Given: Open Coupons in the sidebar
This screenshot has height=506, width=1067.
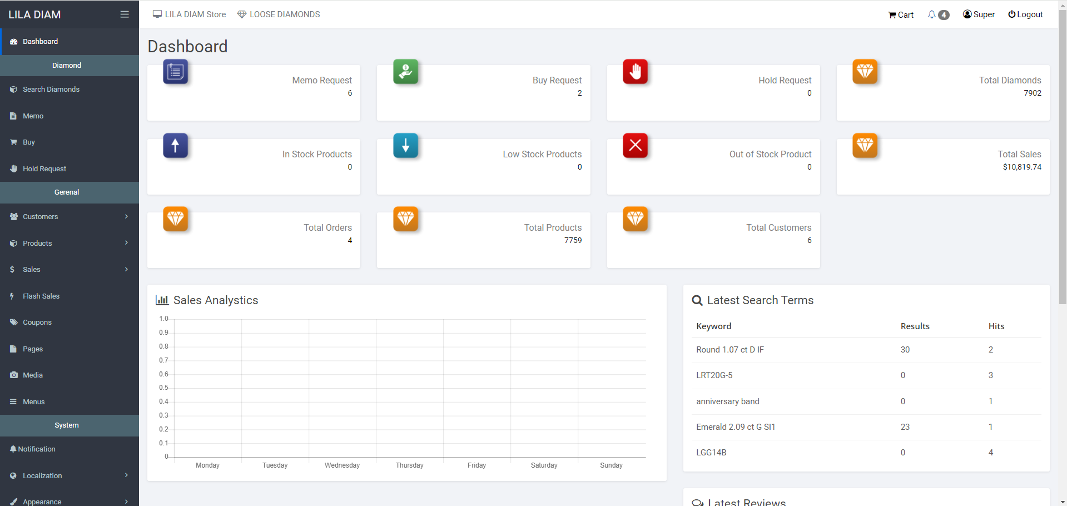Looking at the screenshot, I should tap(70, 323).
